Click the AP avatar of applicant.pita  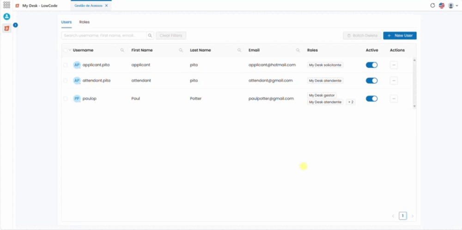click(77, 65)
